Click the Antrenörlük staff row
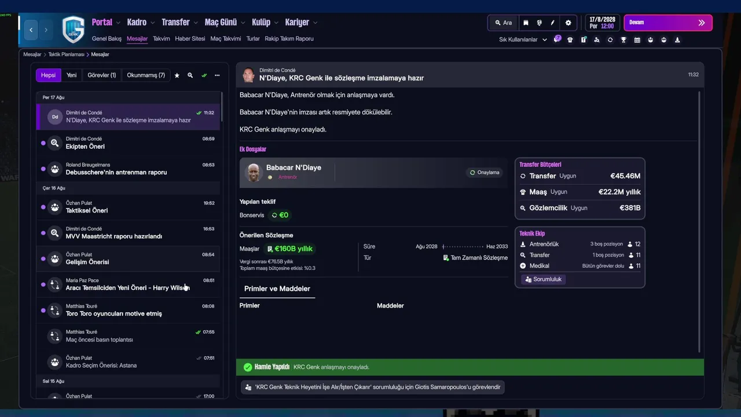Screen dimensions: 741x417 (x=579, y=244)
